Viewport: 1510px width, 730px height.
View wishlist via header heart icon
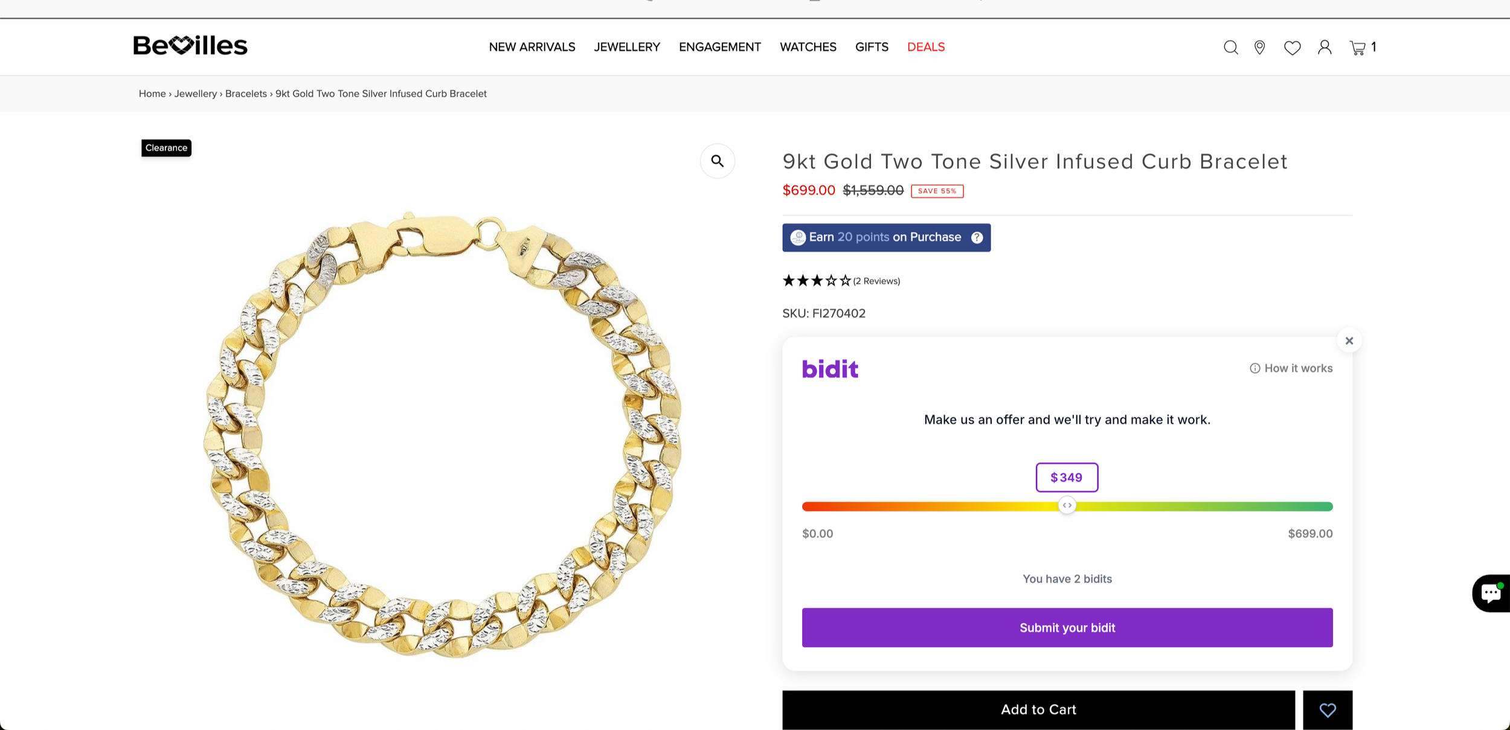tap(1292, 48)
